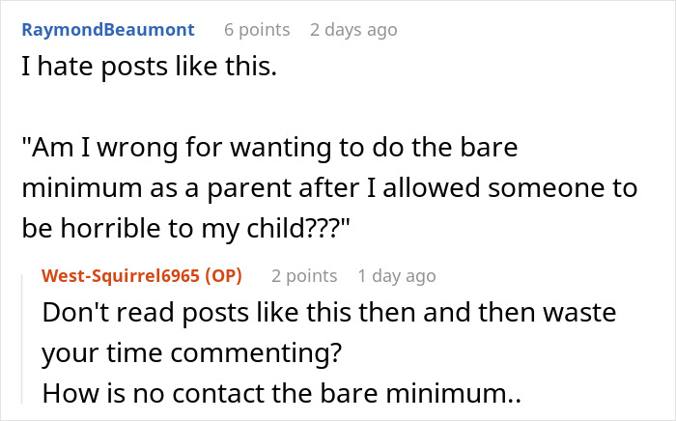676x421 pixels.
Task: Click the '(OP)' author tag
Action: [x=223, y=275]
